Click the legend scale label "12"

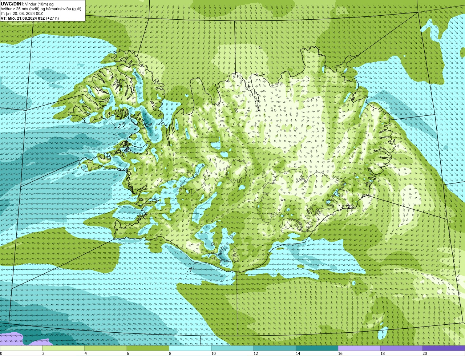[256, 353]
